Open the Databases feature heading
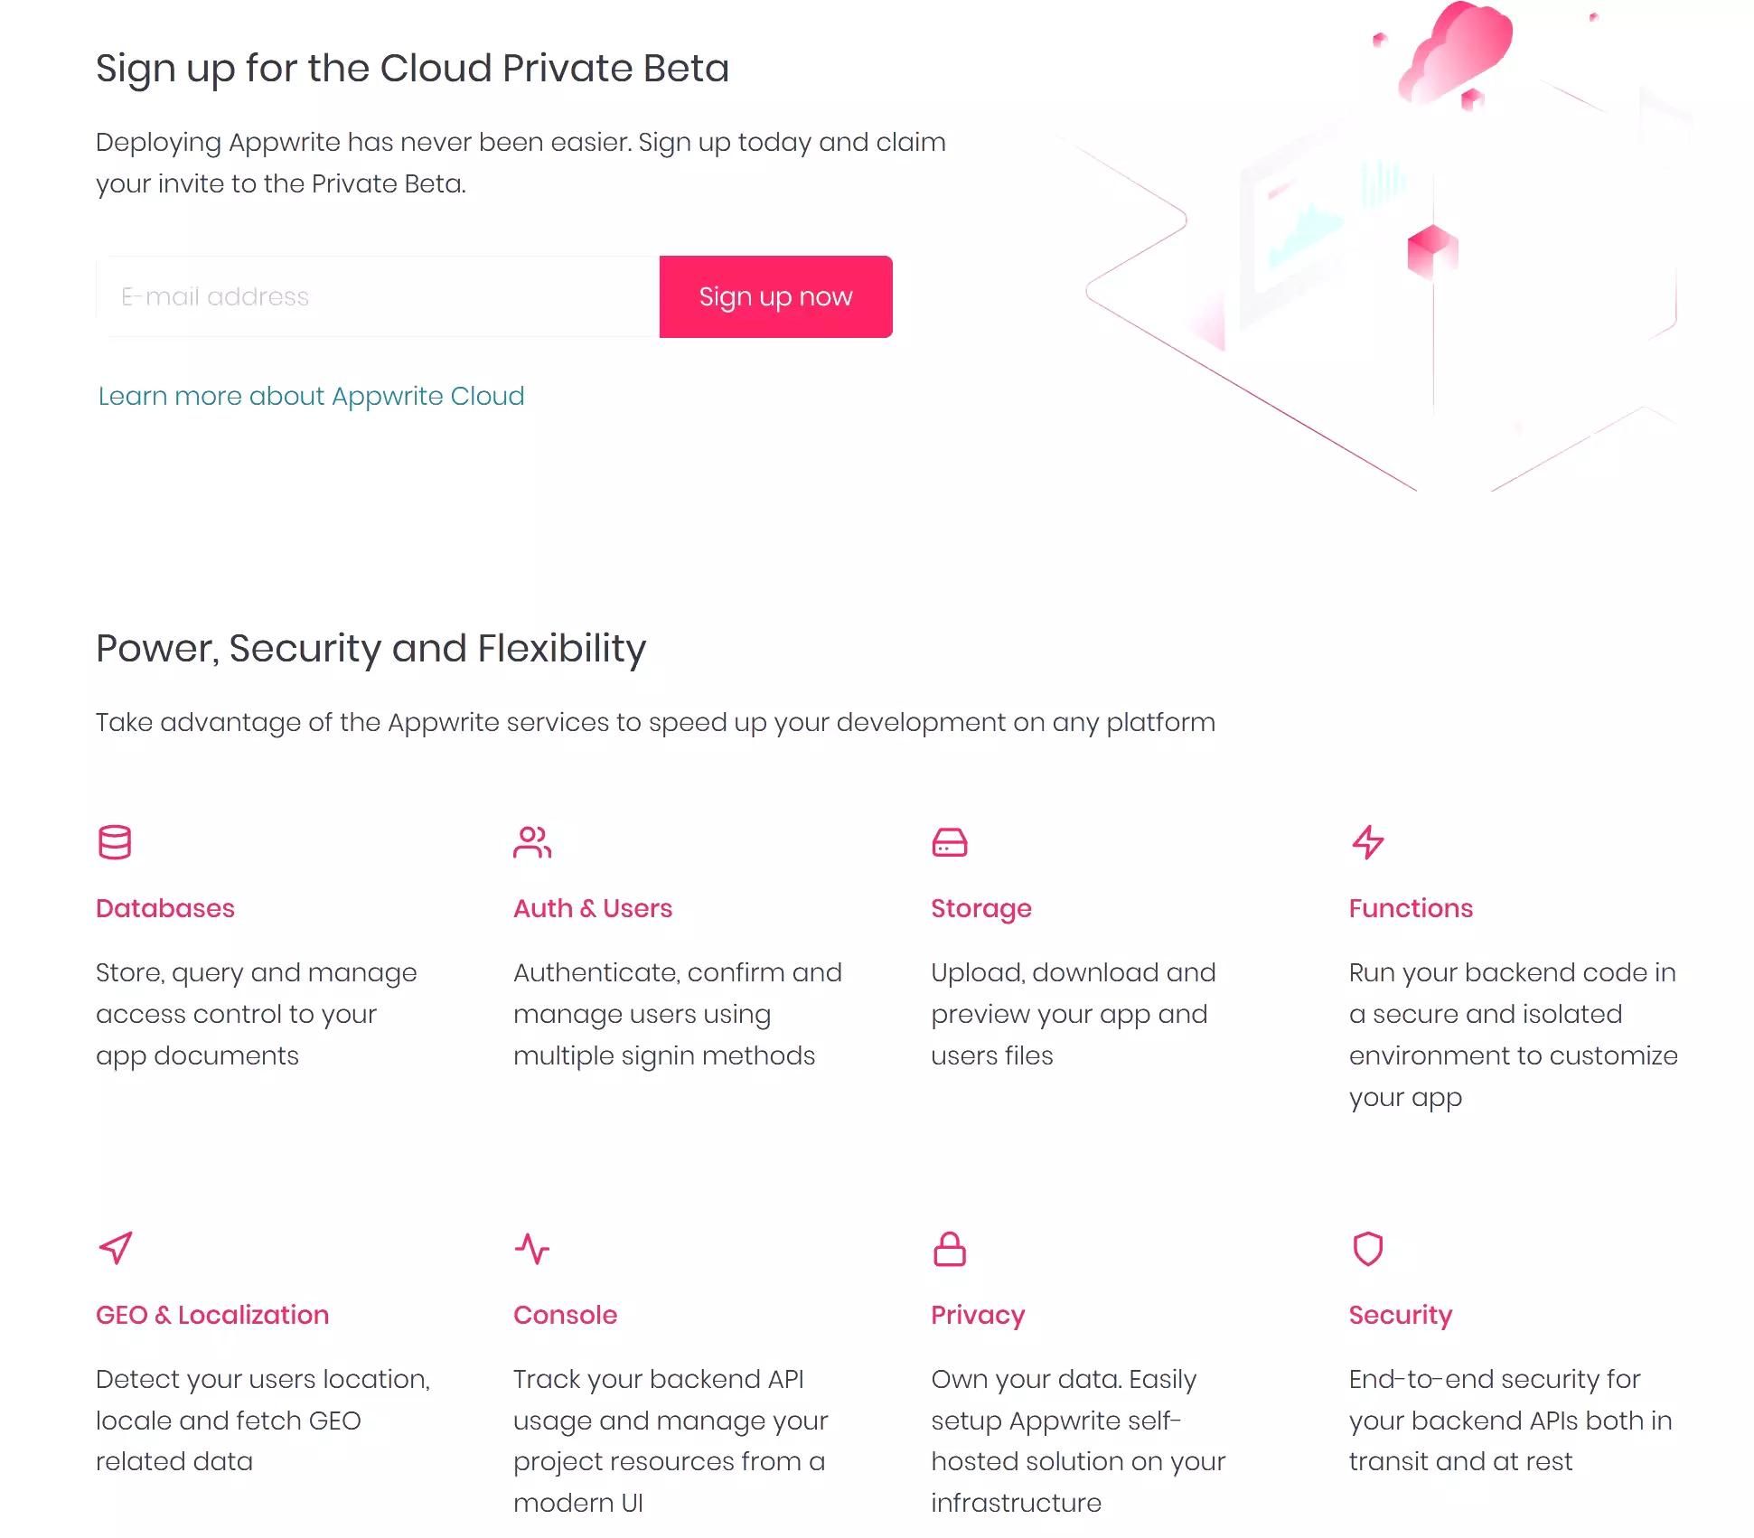1754x1538 pixels. tap(164, 908)
